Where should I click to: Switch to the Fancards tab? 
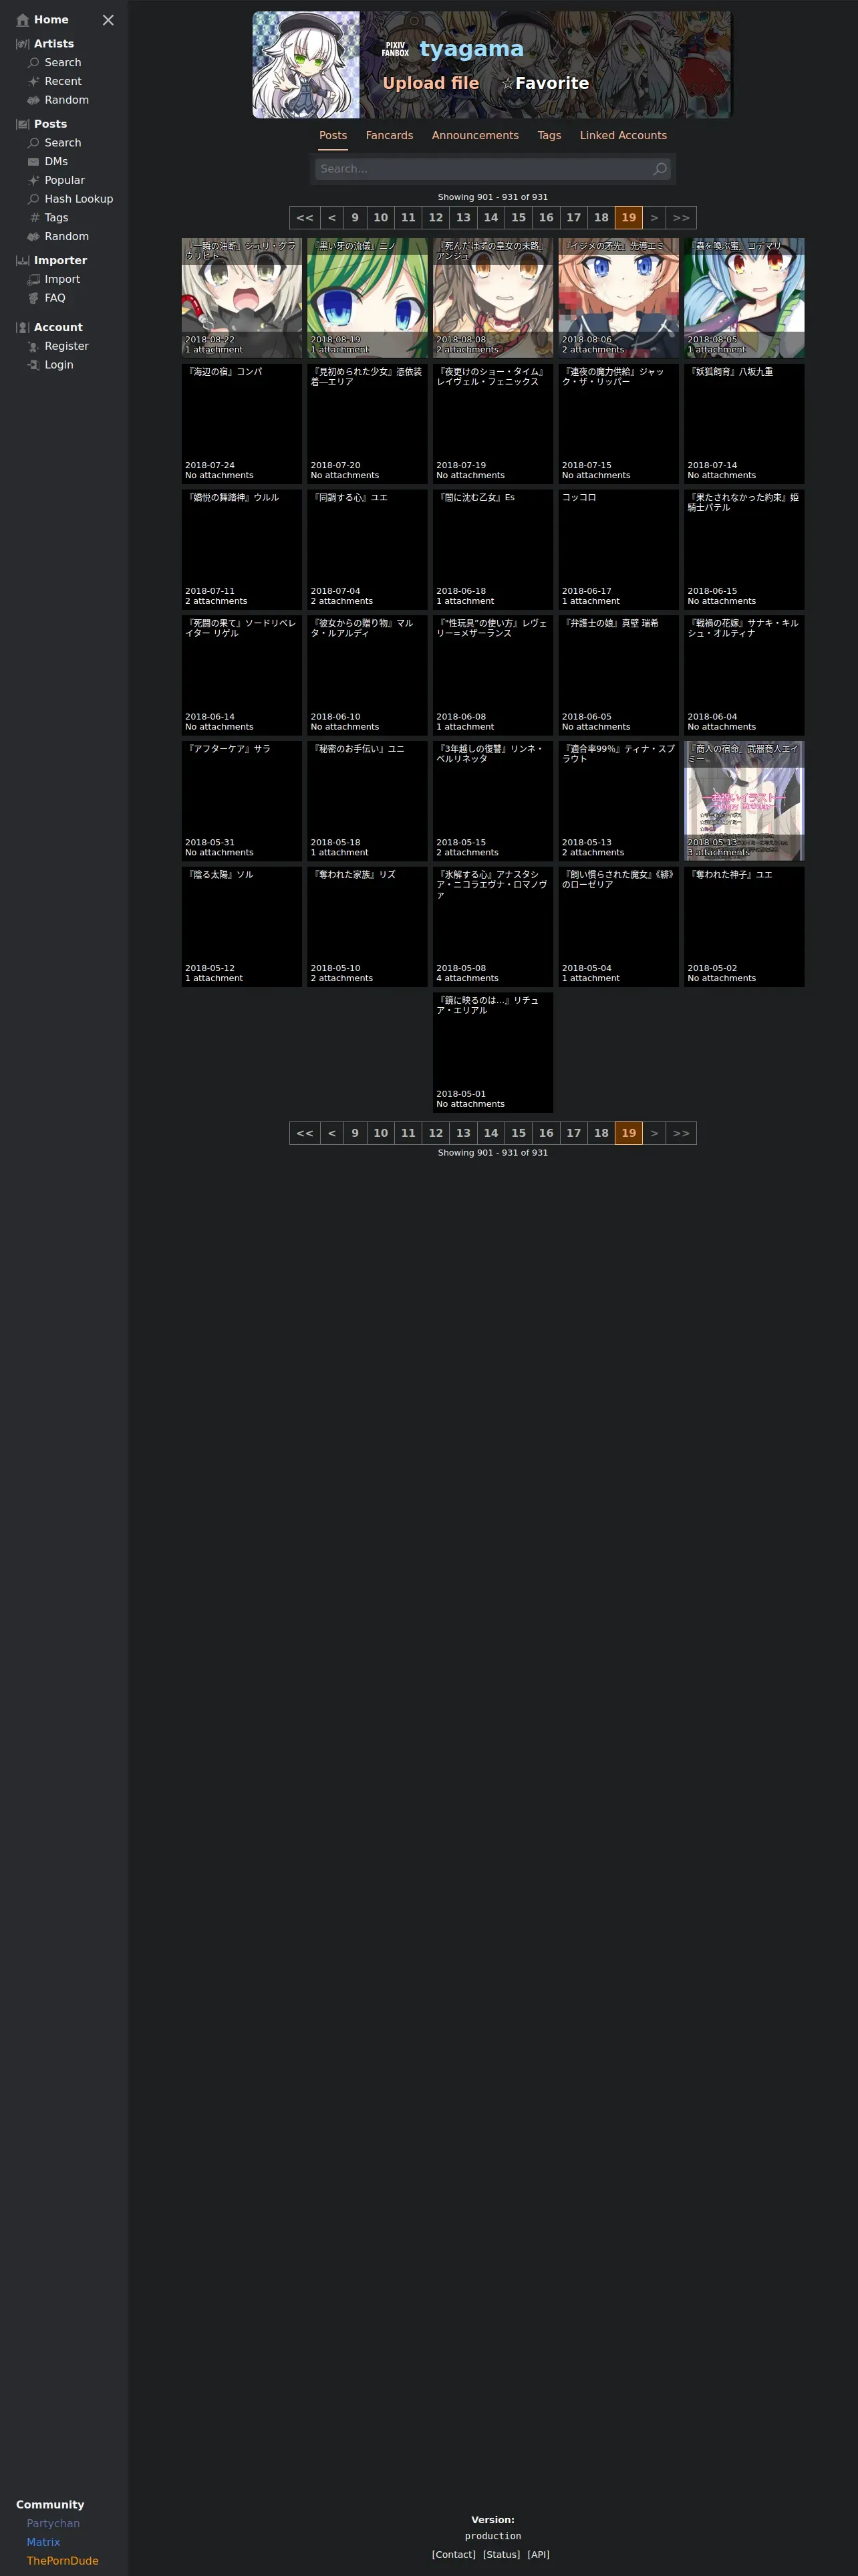(x=390, y=136)
